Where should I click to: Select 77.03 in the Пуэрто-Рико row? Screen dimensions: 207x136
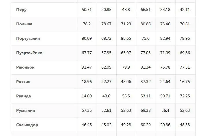(x=146, y=53)
